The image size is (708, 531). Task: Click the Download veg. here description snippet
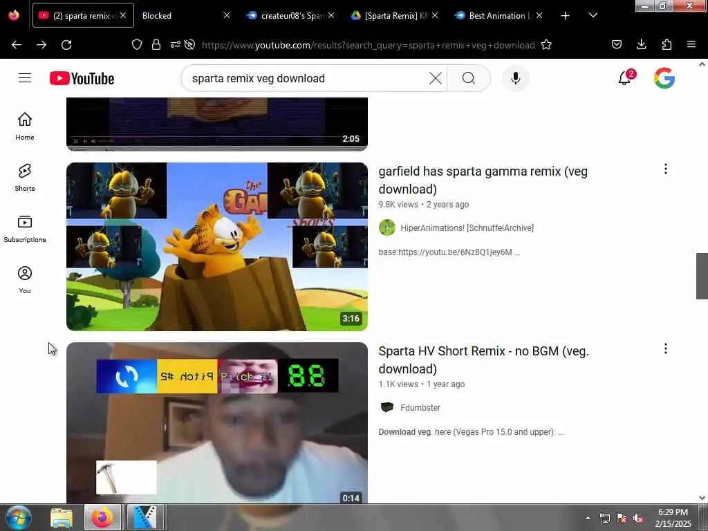[471, 432]
